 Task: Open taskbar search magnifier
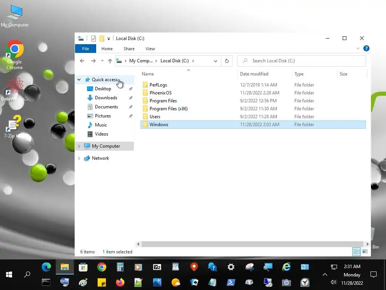coord(27,275)
